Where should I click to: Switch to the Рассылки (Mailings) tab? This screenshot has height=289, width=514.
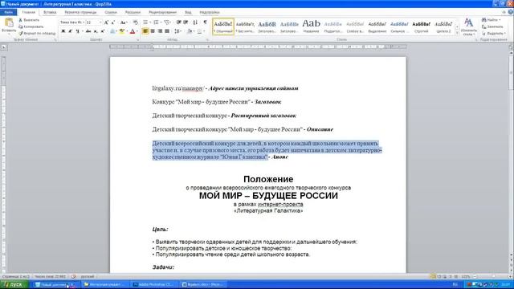[x=133, y=12]
